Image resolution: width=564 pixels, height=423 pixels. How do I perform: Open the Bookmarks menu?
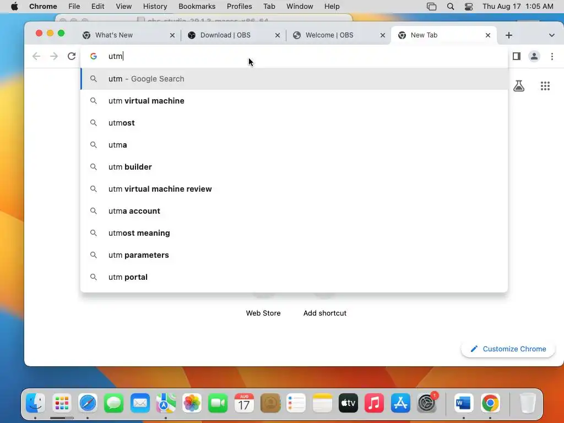click(197, 7)
